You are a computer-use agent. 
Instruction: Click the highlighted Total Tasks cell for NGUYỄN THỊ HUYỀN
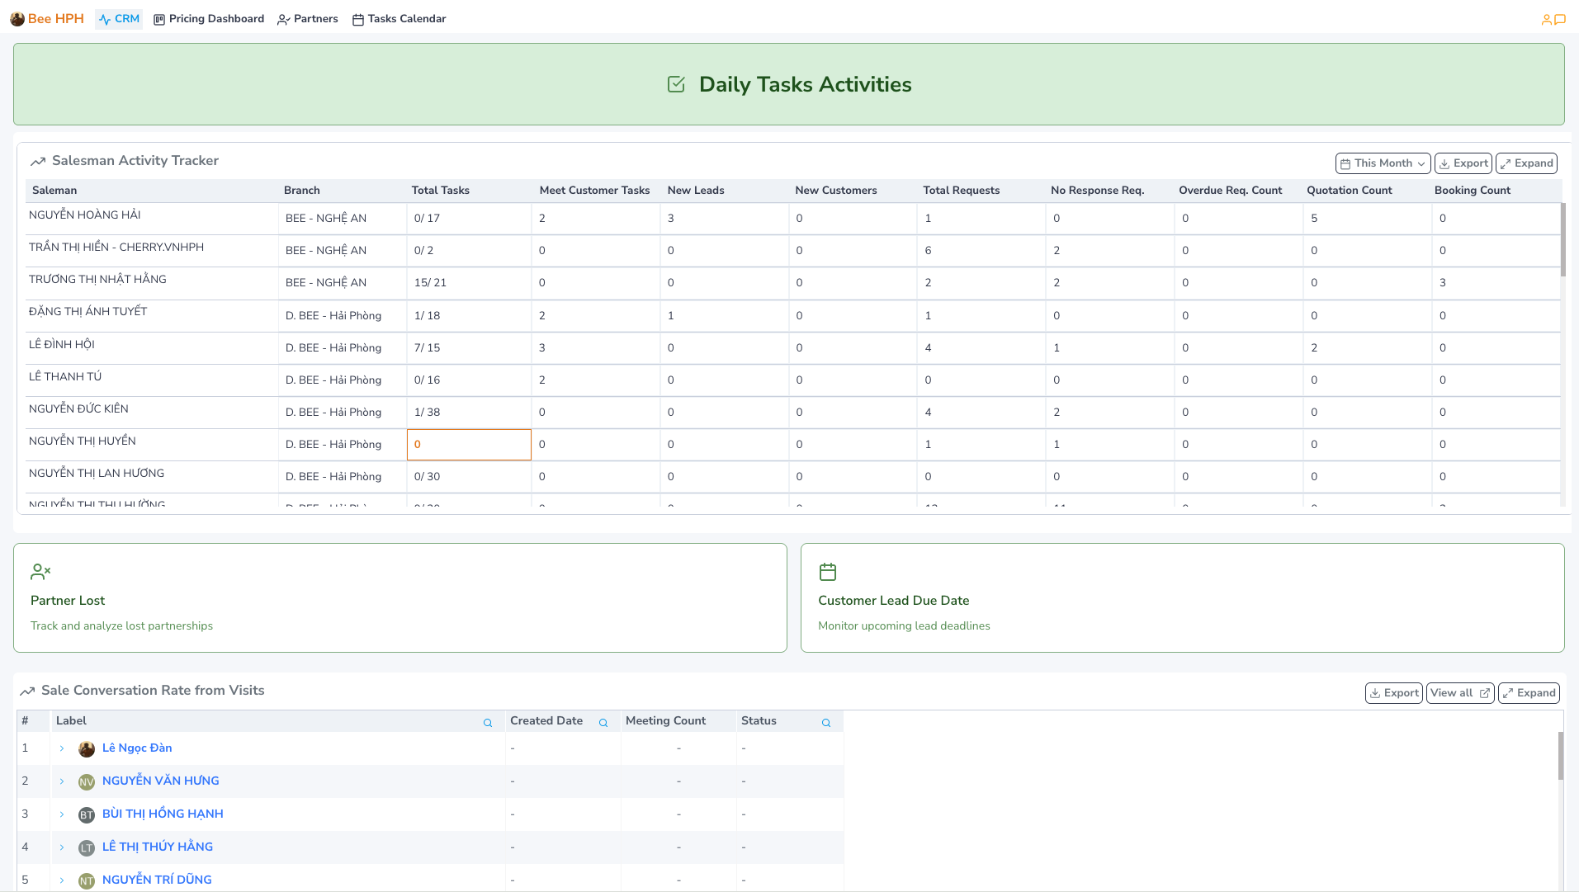coord(469,444)
